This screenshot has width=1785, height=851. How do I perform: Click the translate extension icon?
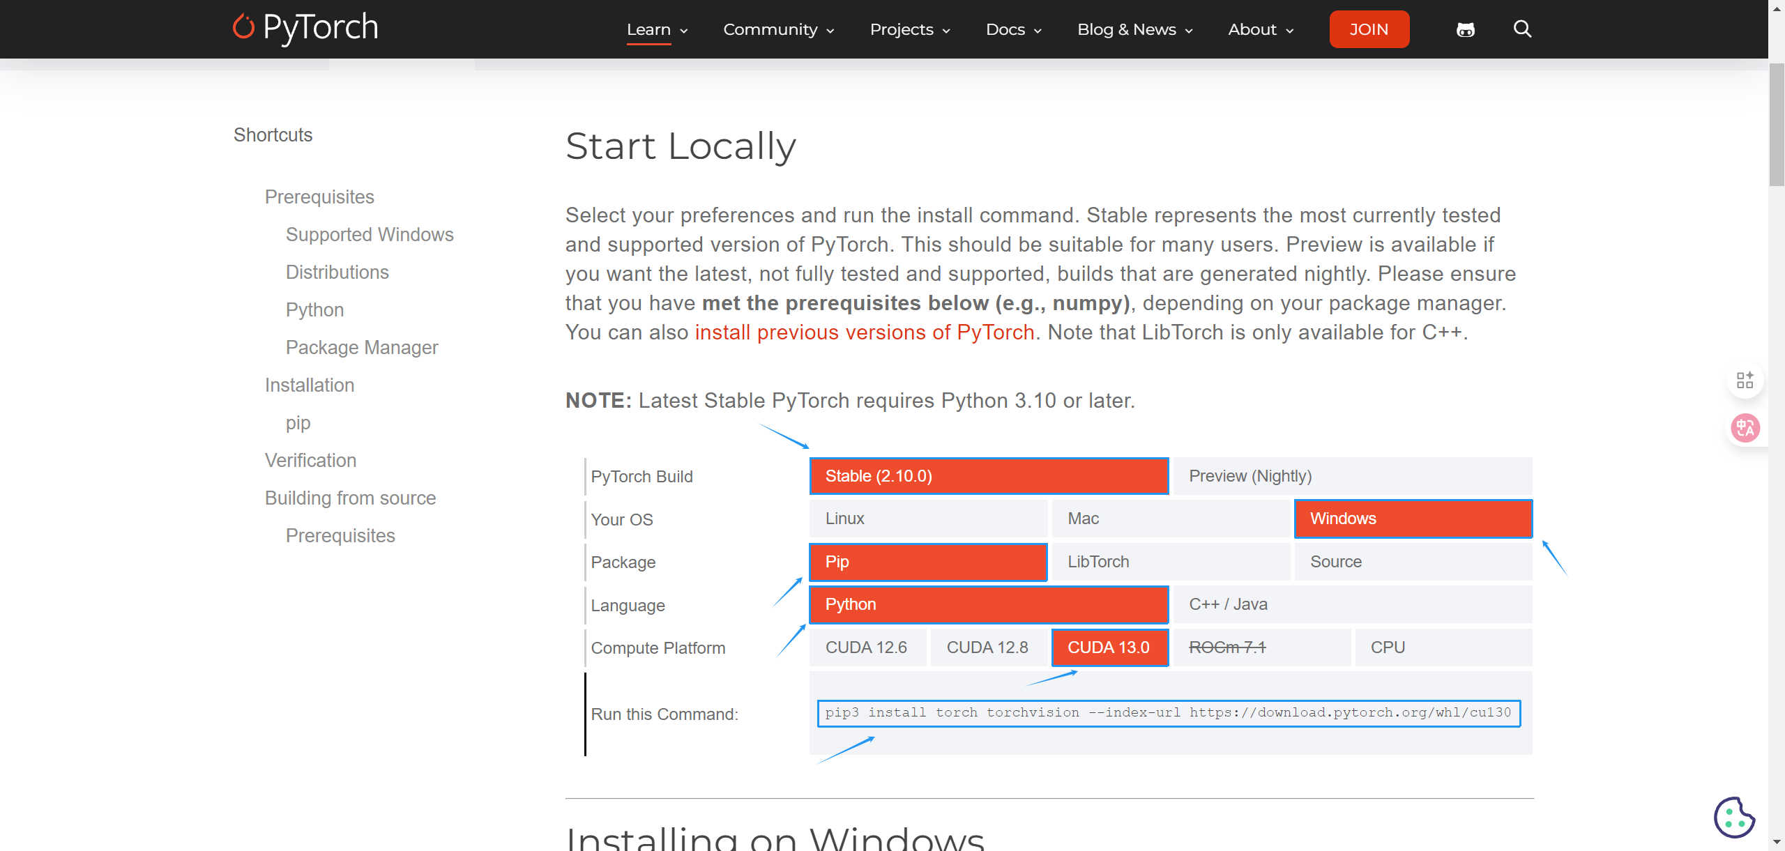pos(1745,428)
